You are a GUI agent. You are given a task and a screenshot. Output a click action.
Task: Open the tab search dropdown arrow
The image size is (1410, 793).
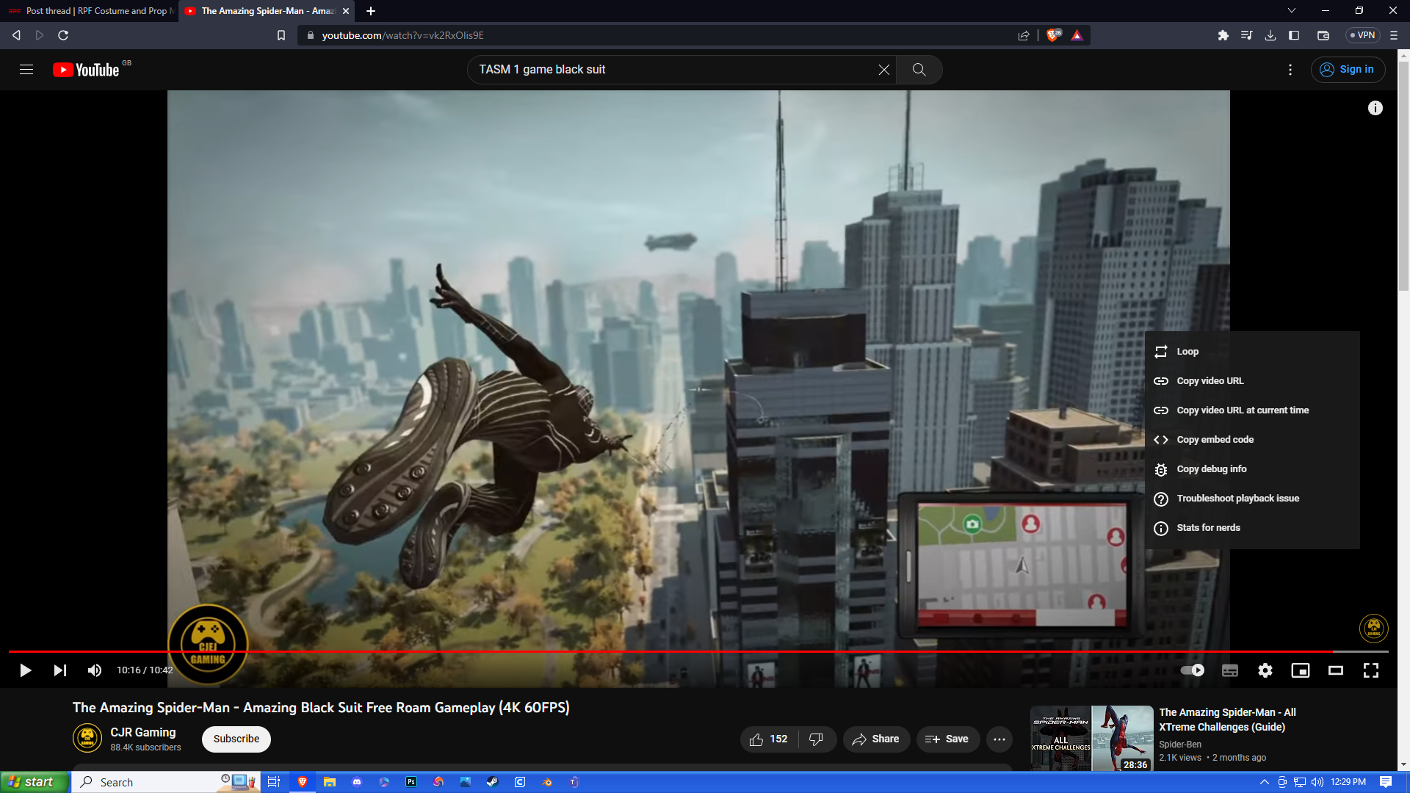1292,11
